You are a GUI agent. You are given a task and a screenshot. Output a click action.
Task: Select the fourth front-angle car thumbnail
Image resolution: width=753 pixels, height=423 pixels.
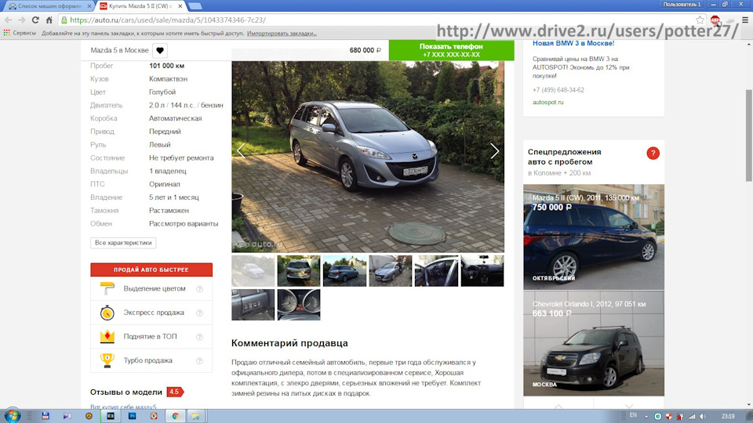391,271
